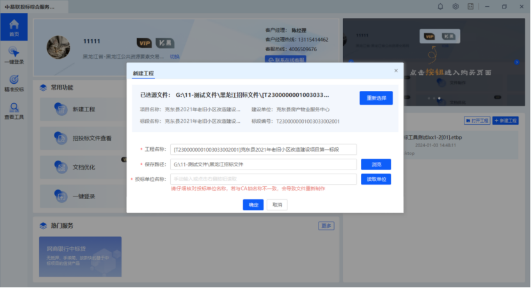Select the 精准投标 sidebar icon
The width and height of the screenshot is (531, 288).
[x=13, y=83]
